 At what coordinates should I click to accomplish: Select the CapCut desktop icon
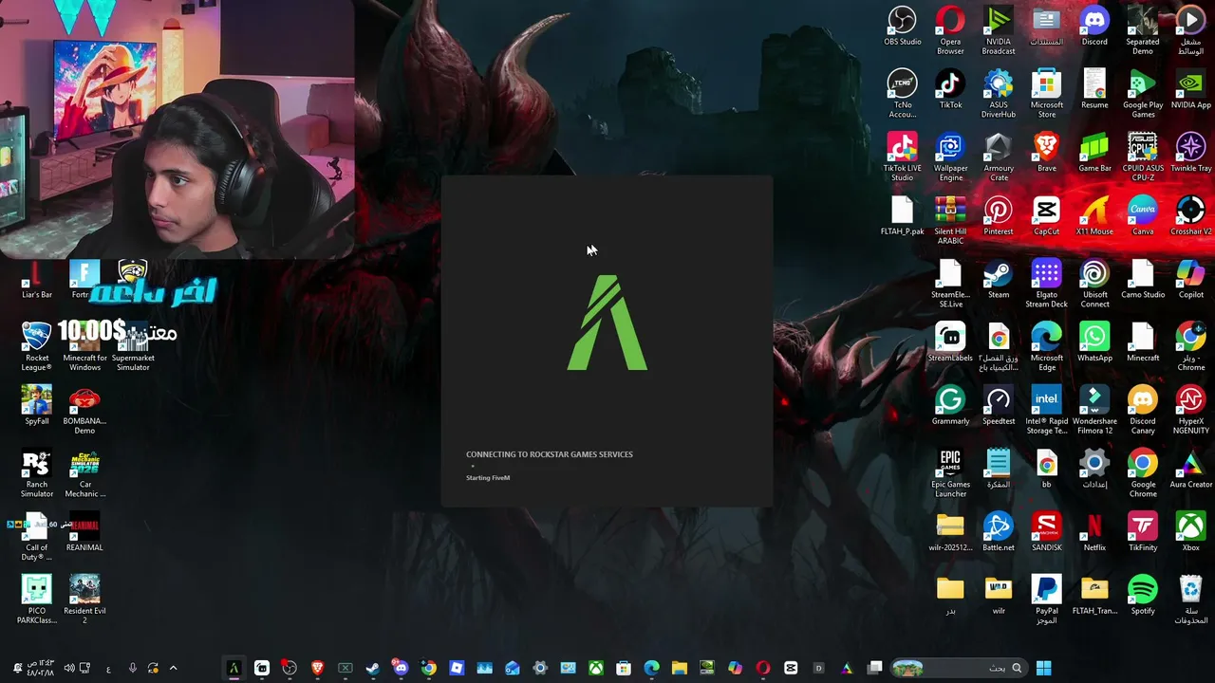[1046, 217]
